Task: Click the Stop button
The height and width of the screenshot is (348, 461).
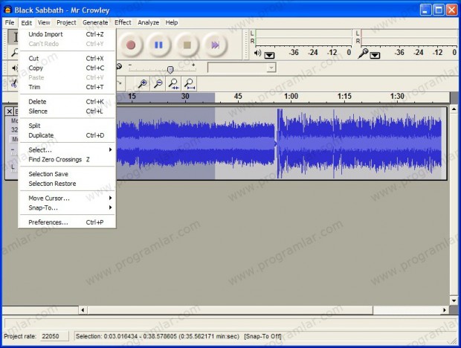Action: coord(187,45)
